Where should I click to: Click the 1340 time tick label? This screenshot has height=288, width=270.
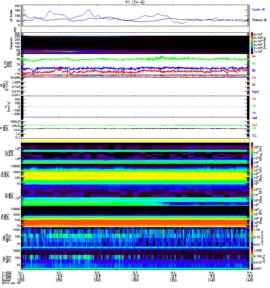tap(211, 280)
